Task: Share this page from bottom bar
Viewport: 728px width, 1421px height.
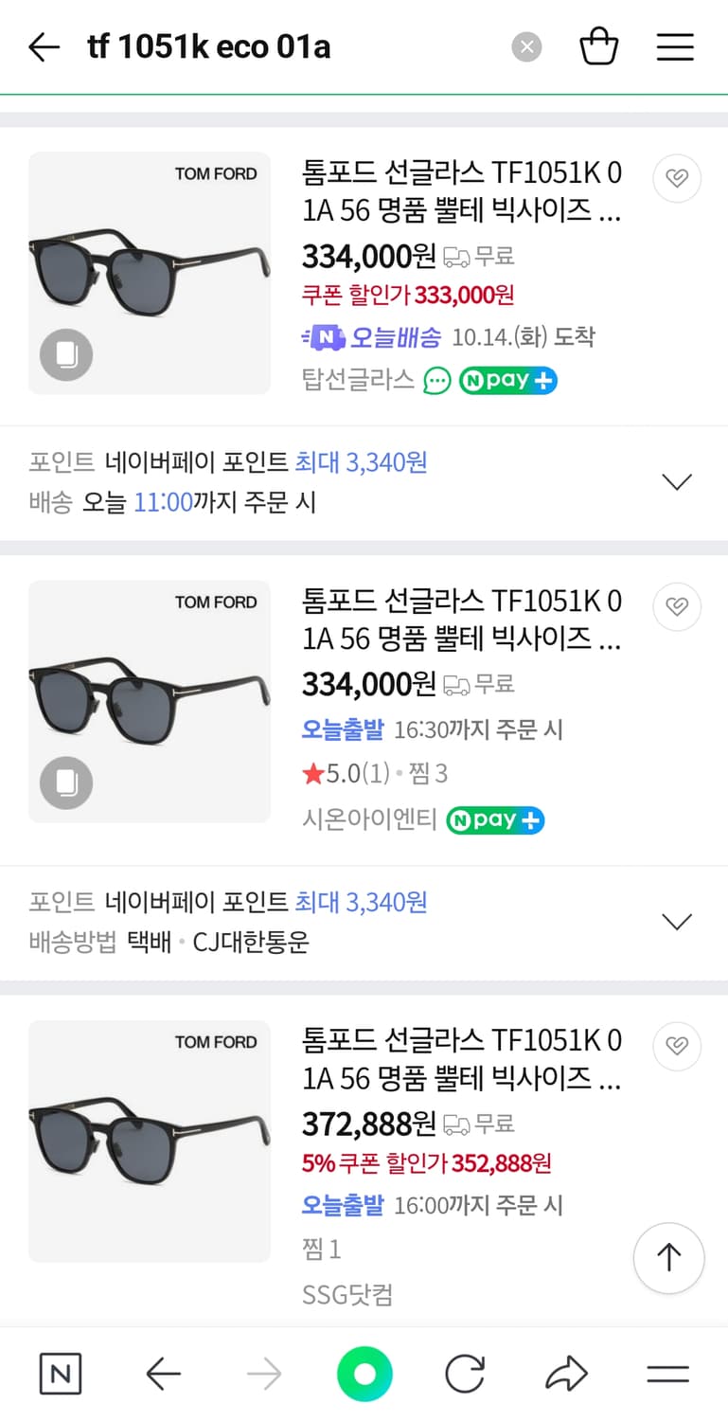Action: [x=566, y=1374]
